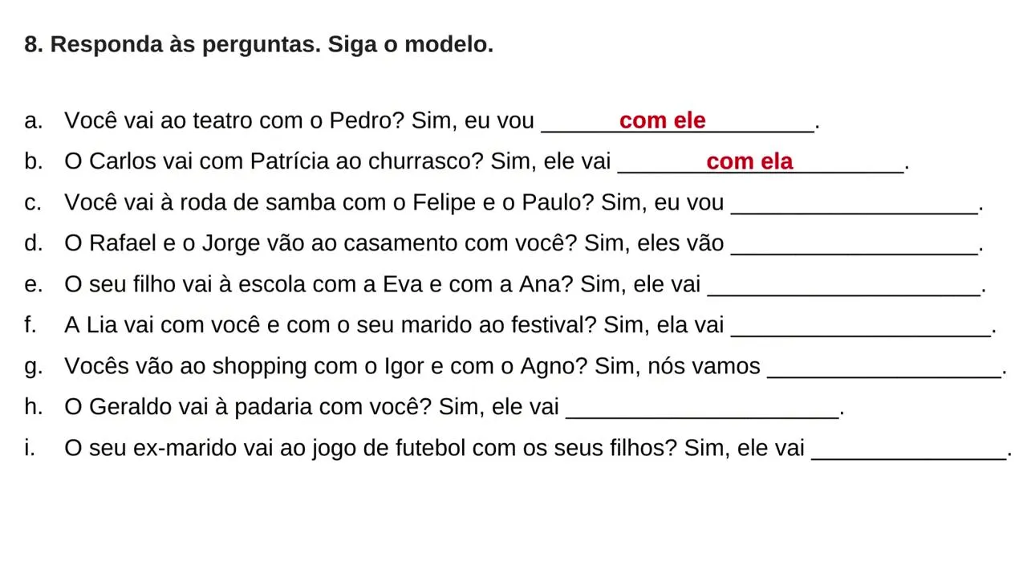The height and width of the screenshot is (578, 1027).
Task: Click the question about the jogo de futebol
Action: click(x=371, y=449)
